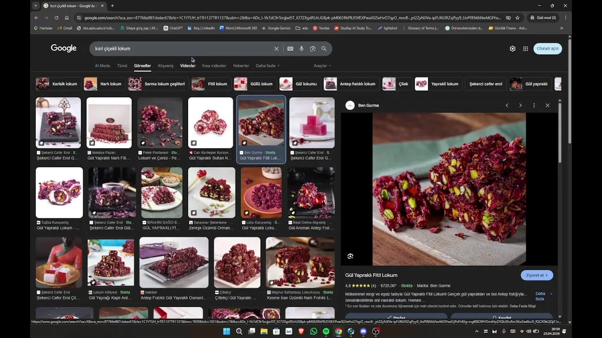This screenshot has width=602, height=338.
Task: Submit search with the magnifying glass icon
Action: 324,49
